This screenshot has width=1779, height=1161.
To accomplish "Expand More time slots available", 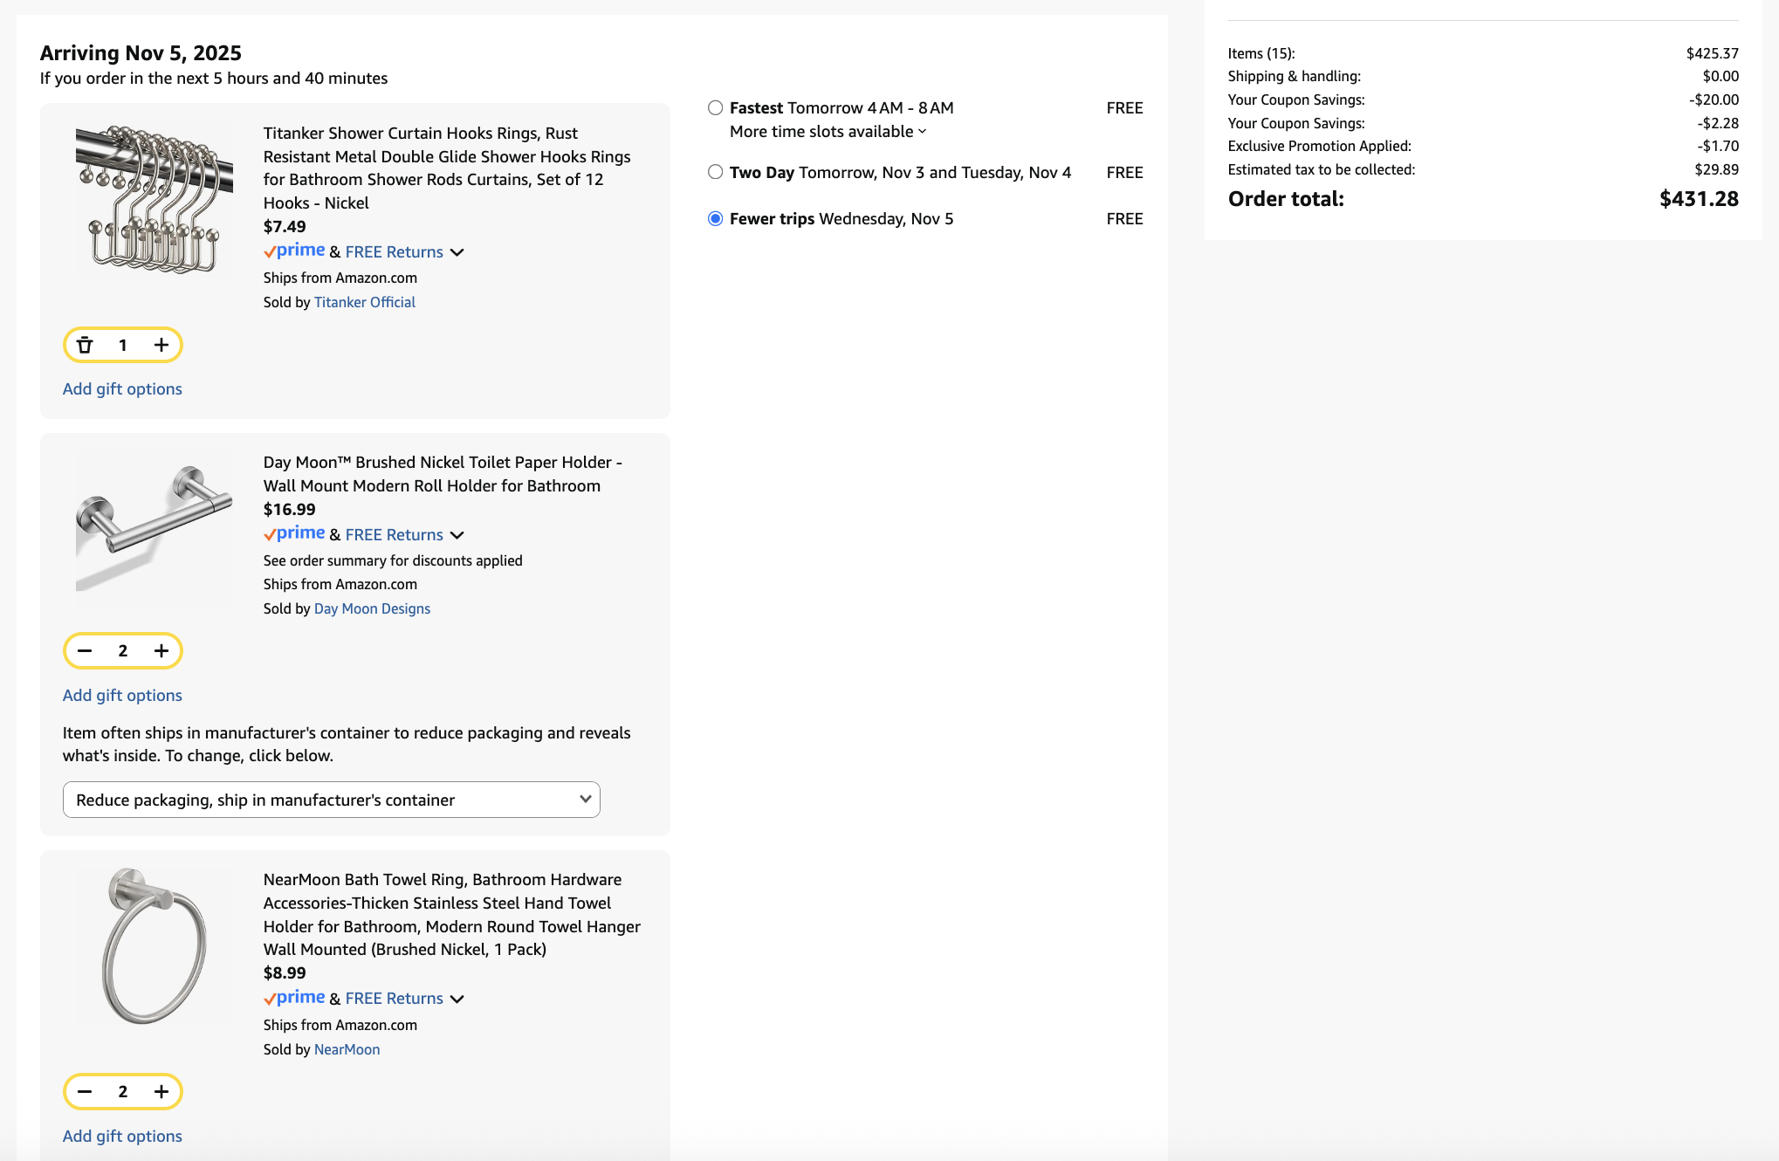I will click(x=828, y=132).
